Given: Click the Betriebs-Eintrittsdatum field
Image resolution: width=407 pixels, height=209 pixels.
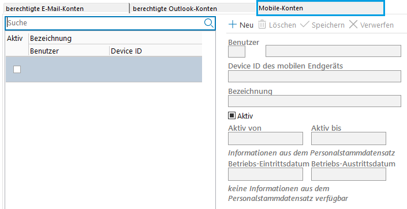Looking at the screenshot, I should coord(266,174).
